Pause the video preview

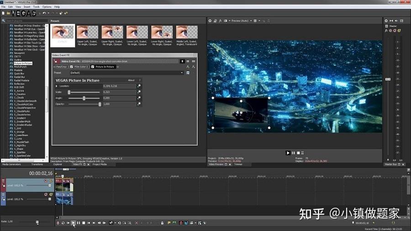[x=293, y=153]
